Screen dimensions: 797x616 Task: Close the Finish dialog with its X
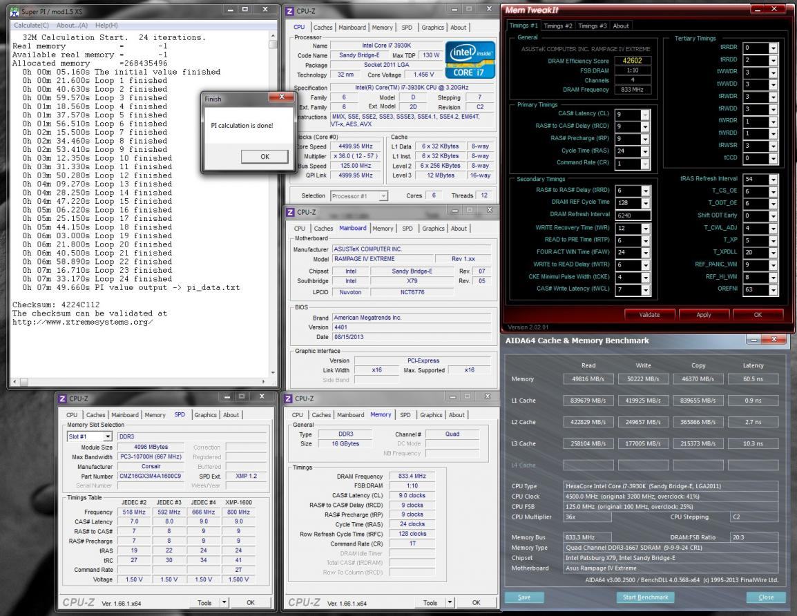pyautogui.click(x=282, y=97)
